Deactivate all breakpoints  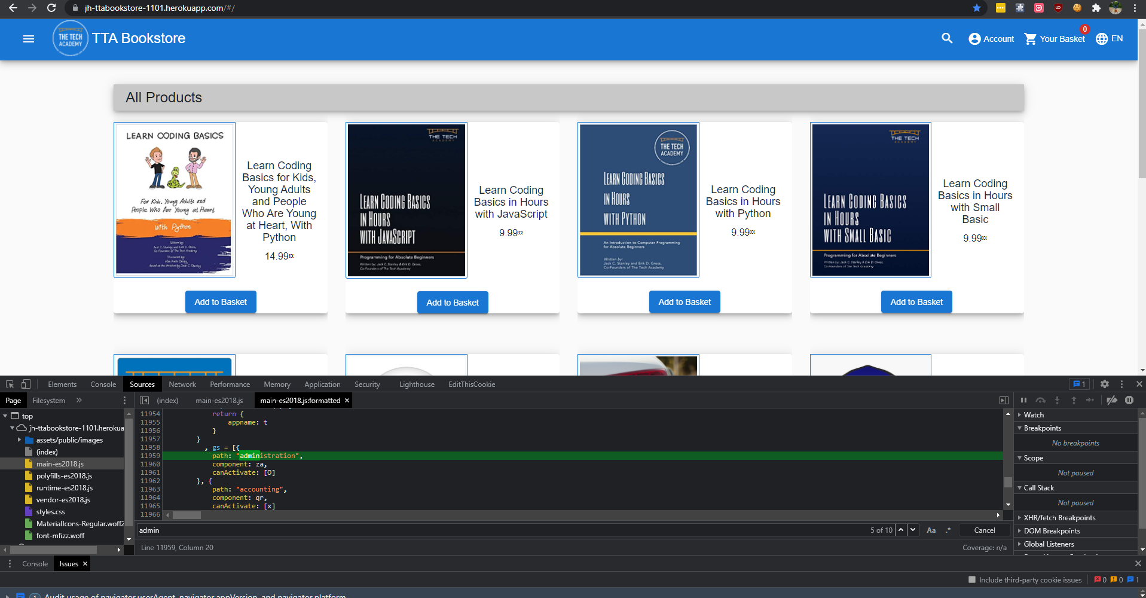click(1112, 400)
